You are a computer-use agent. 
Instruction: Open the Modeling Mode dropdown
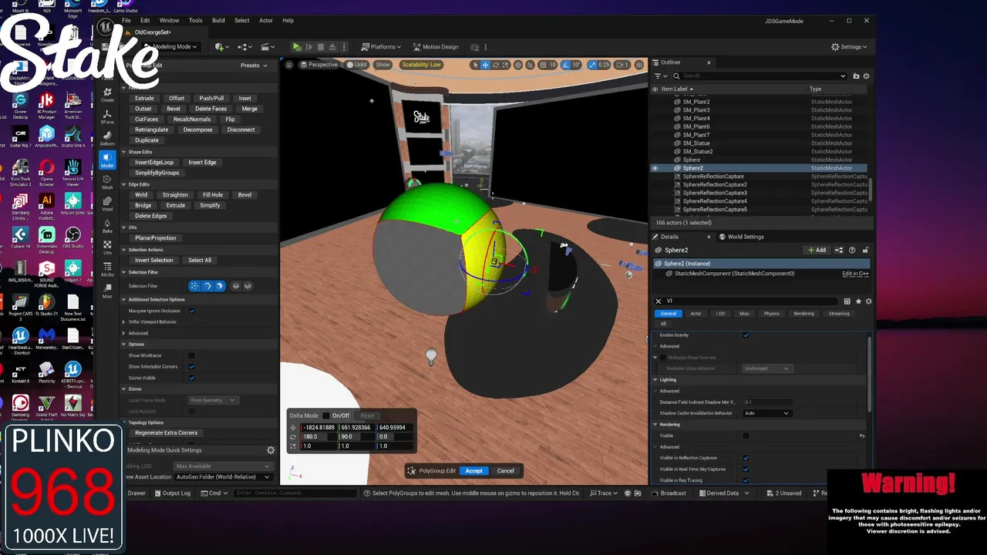[170, 47]
